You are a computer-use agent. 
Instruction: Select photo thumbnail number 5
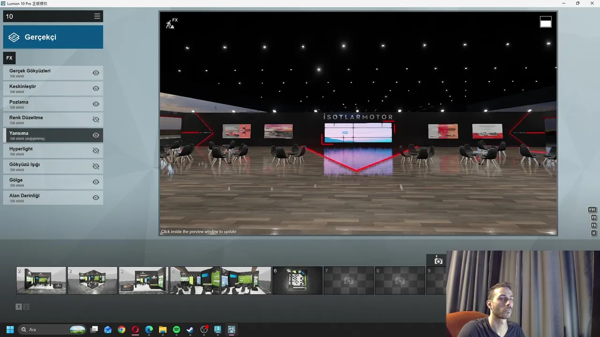[x=246, y=280]
